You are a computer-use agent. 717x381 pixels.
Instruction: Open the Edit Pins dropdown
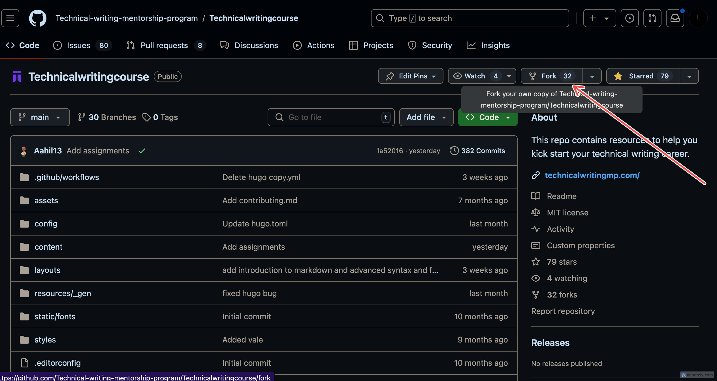tap(411, 76)
